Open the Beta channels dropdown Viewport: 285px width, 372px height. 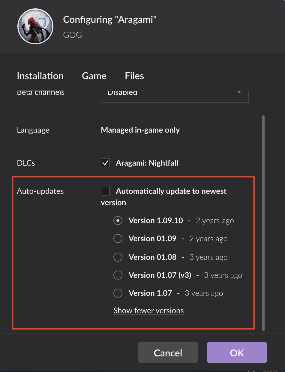coord(175,96)
